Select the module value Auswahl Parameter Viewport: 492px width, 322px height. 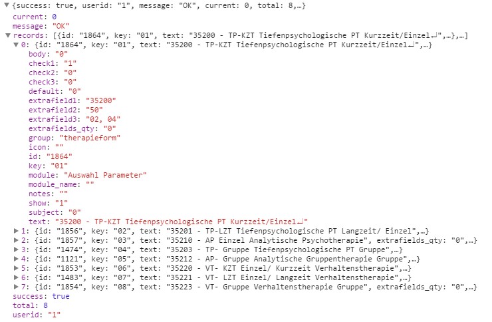[106, 175]
